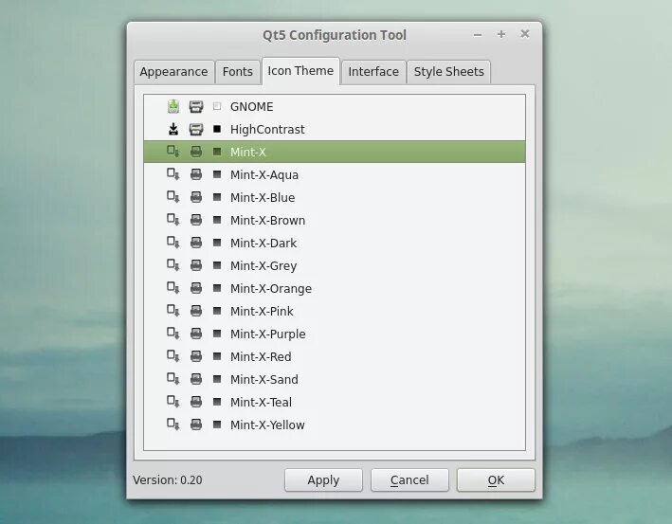Minimize the Qt5 Configuration Tool window

(478, 35)
